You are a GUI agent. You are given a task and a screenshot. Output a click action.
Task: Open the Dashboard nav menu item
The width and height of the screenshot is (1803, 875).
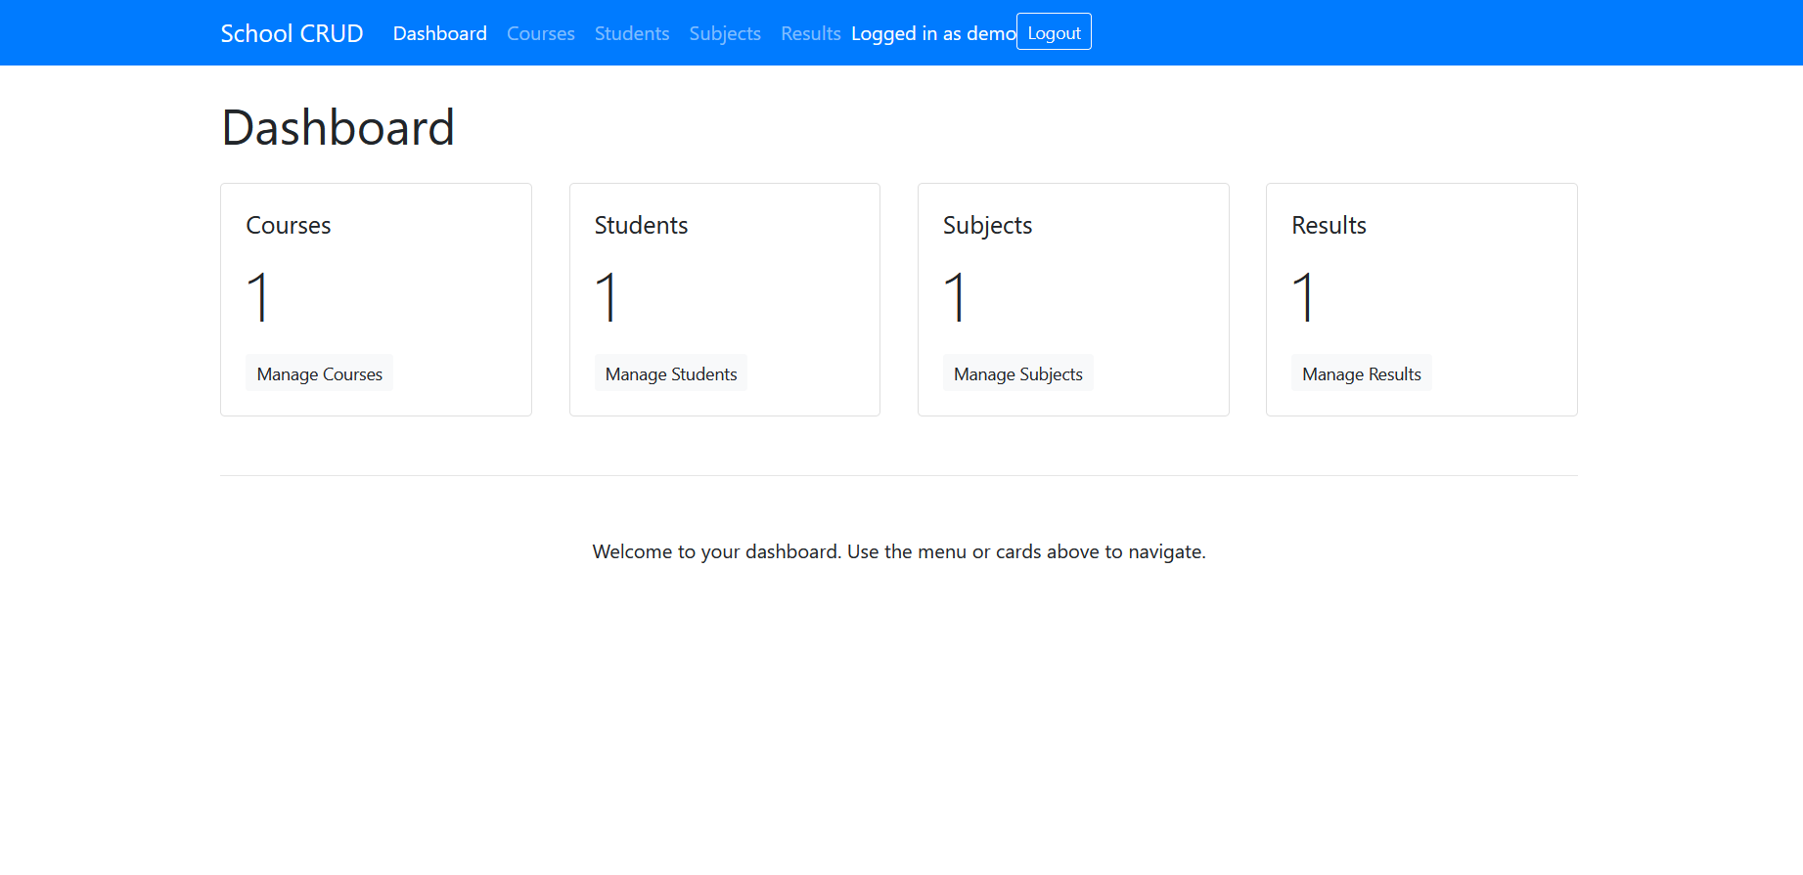pyautogui.click(x=439, y=33)
